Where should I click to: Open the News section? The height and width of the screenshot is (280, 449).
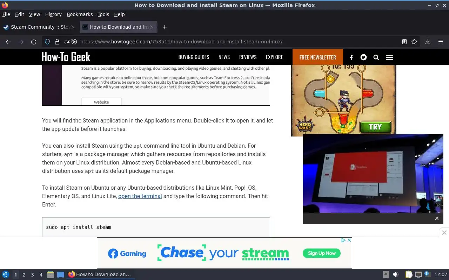tap(224, 57)
